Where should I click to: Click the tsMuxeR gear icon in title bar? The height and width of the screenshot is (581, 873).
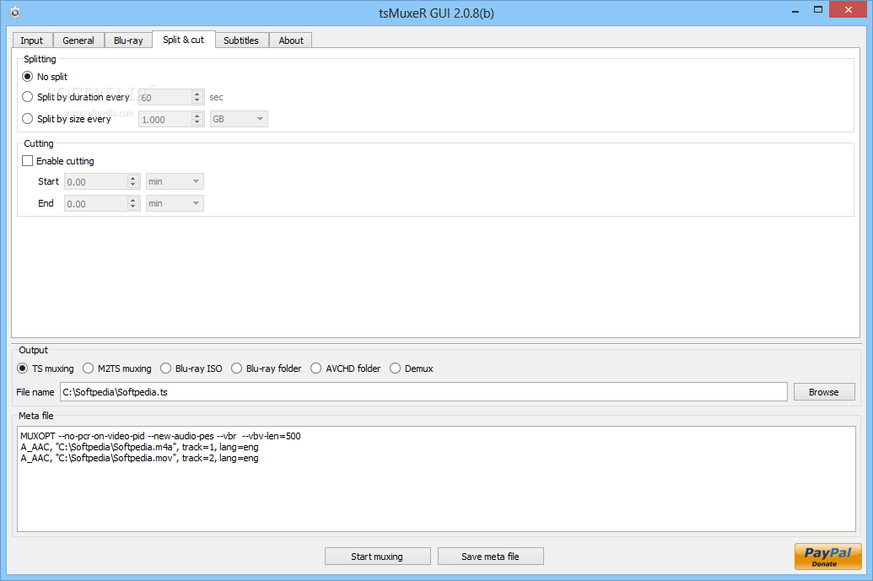15,13
